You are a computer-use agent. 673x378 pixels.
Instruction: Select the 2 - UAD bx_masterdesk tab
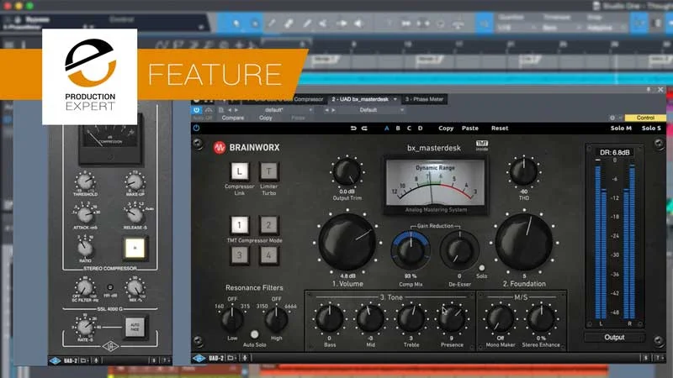[x=364, y=99]
